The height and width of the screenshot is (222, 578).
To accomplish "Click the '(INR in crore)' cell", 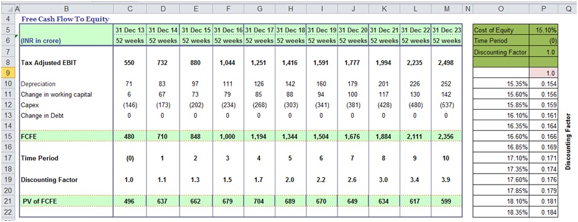I will tap(66, 41).
